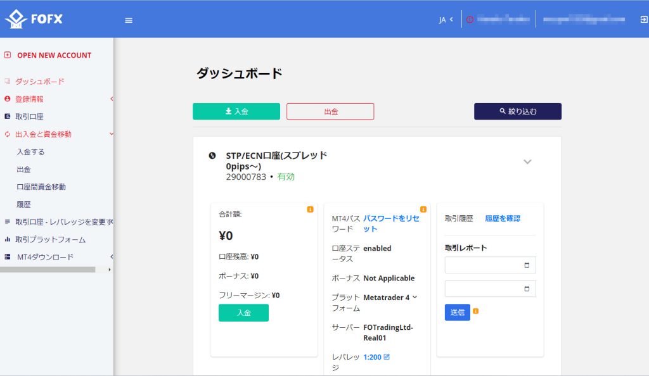Click the 絞り込む filter button
649x376 pixels.
(x=518, y=111)
